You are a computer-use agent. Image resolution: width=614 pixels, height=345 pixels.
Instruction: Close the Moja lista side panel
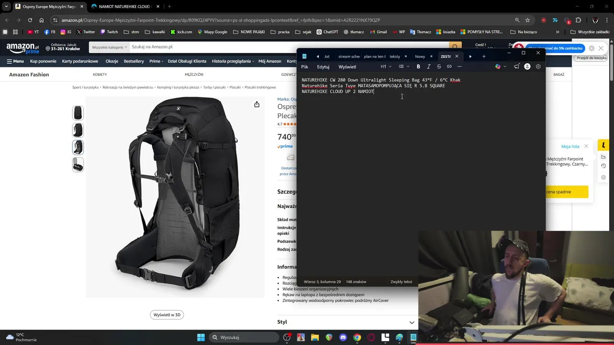(586, 146)
